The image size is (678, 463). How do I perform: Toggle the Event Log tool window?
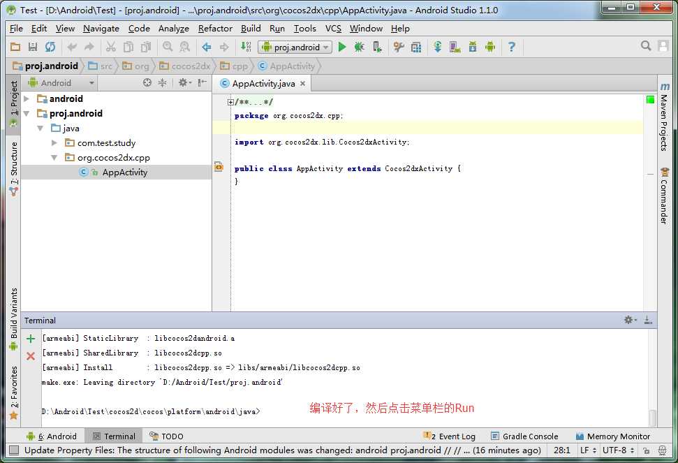(x=449, y=436)
